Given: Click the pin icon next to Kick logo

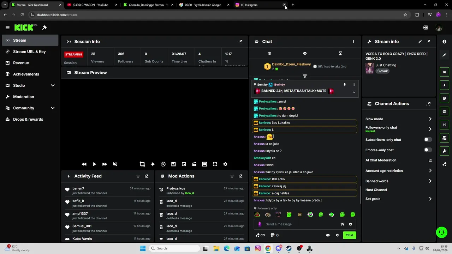Looking at the screenshot, I should point(44,28).
